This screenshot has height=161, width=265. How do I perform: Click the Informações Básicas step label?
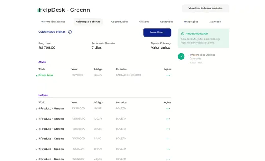click(x=202, y=55)
